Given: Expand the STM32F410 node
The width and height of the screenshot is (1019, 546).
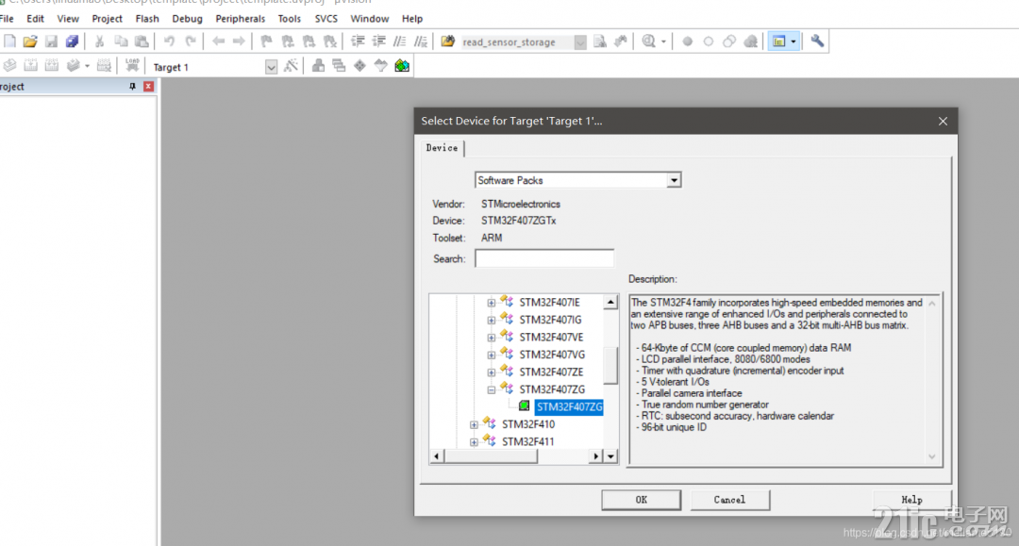Looking at the screenshot, I should [474, 425].
